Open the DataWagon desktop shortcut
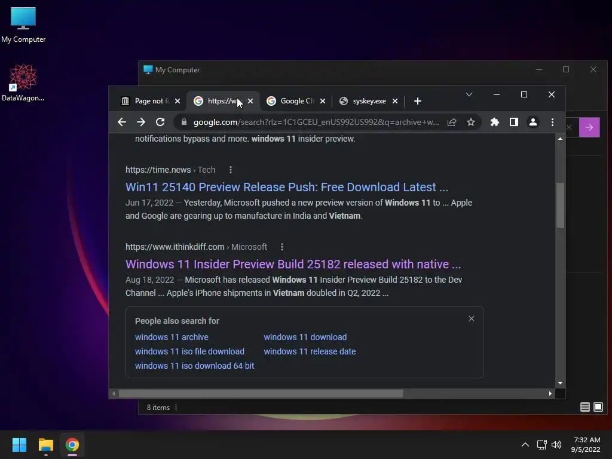 tap(23, 82)
